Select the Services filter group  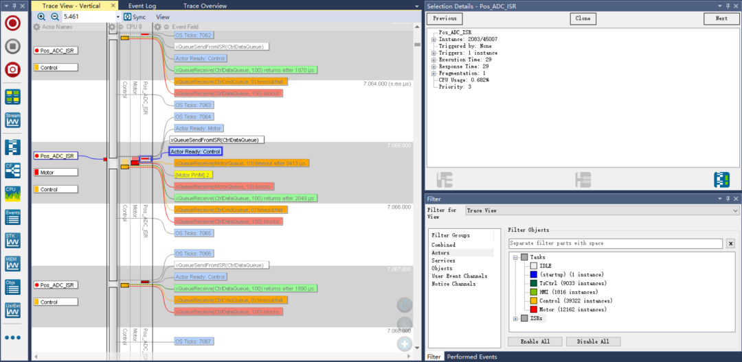tap(443, 261)
